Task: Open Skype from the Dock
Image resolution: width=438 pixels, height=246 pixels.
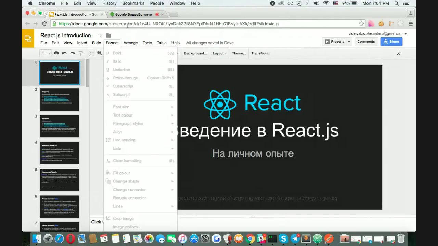Action: pos(284,238)
